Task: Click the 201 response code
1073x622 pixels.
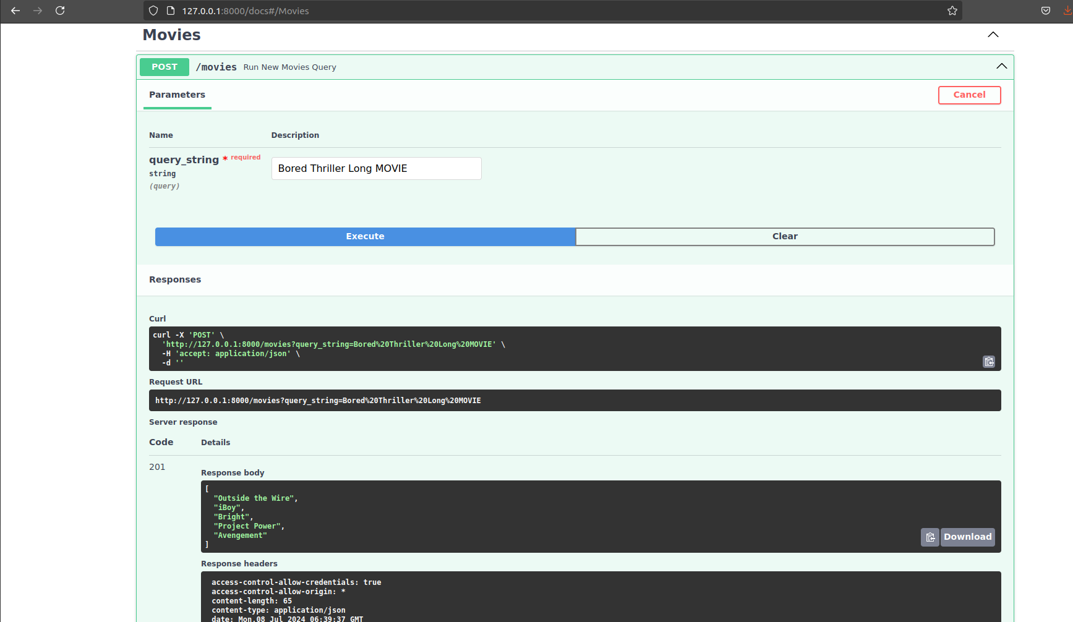Action: (x=157, y=467)
